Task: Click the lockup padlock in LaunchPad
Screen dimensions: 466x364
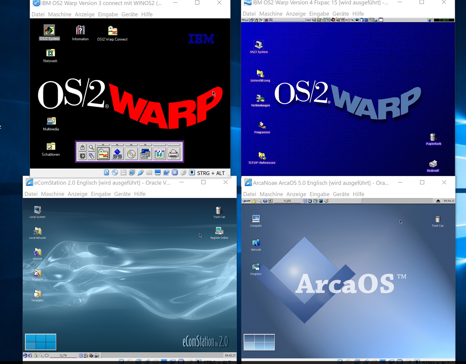Action: coord(82,147)
